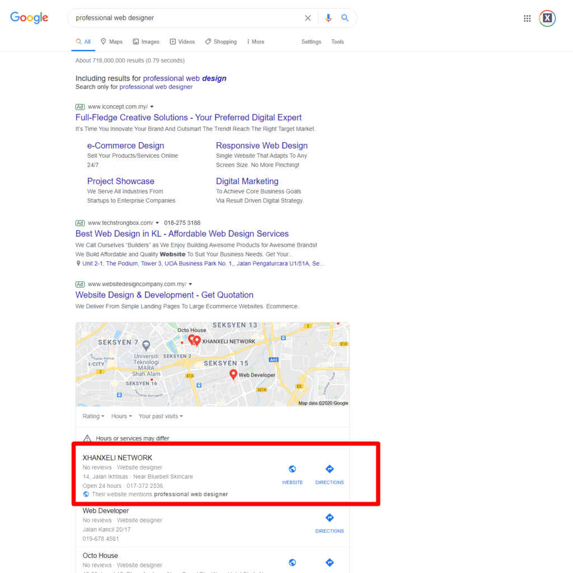Click the location pin beside techstrongbox address

(78, 264)
